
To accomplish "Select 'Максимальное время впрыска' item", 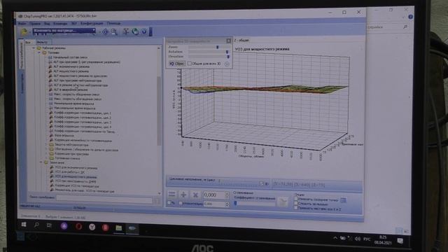I will coord(75,108).
